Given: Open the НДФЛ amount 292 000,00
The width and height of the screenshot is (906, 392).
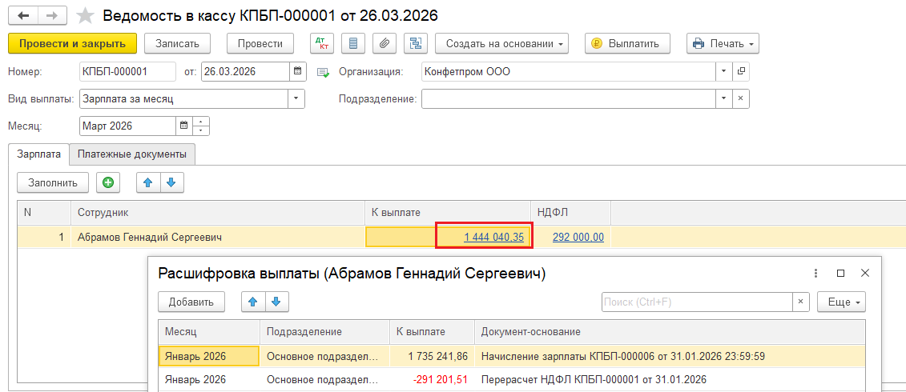Looking at the screenshot, I should point(578,237).
